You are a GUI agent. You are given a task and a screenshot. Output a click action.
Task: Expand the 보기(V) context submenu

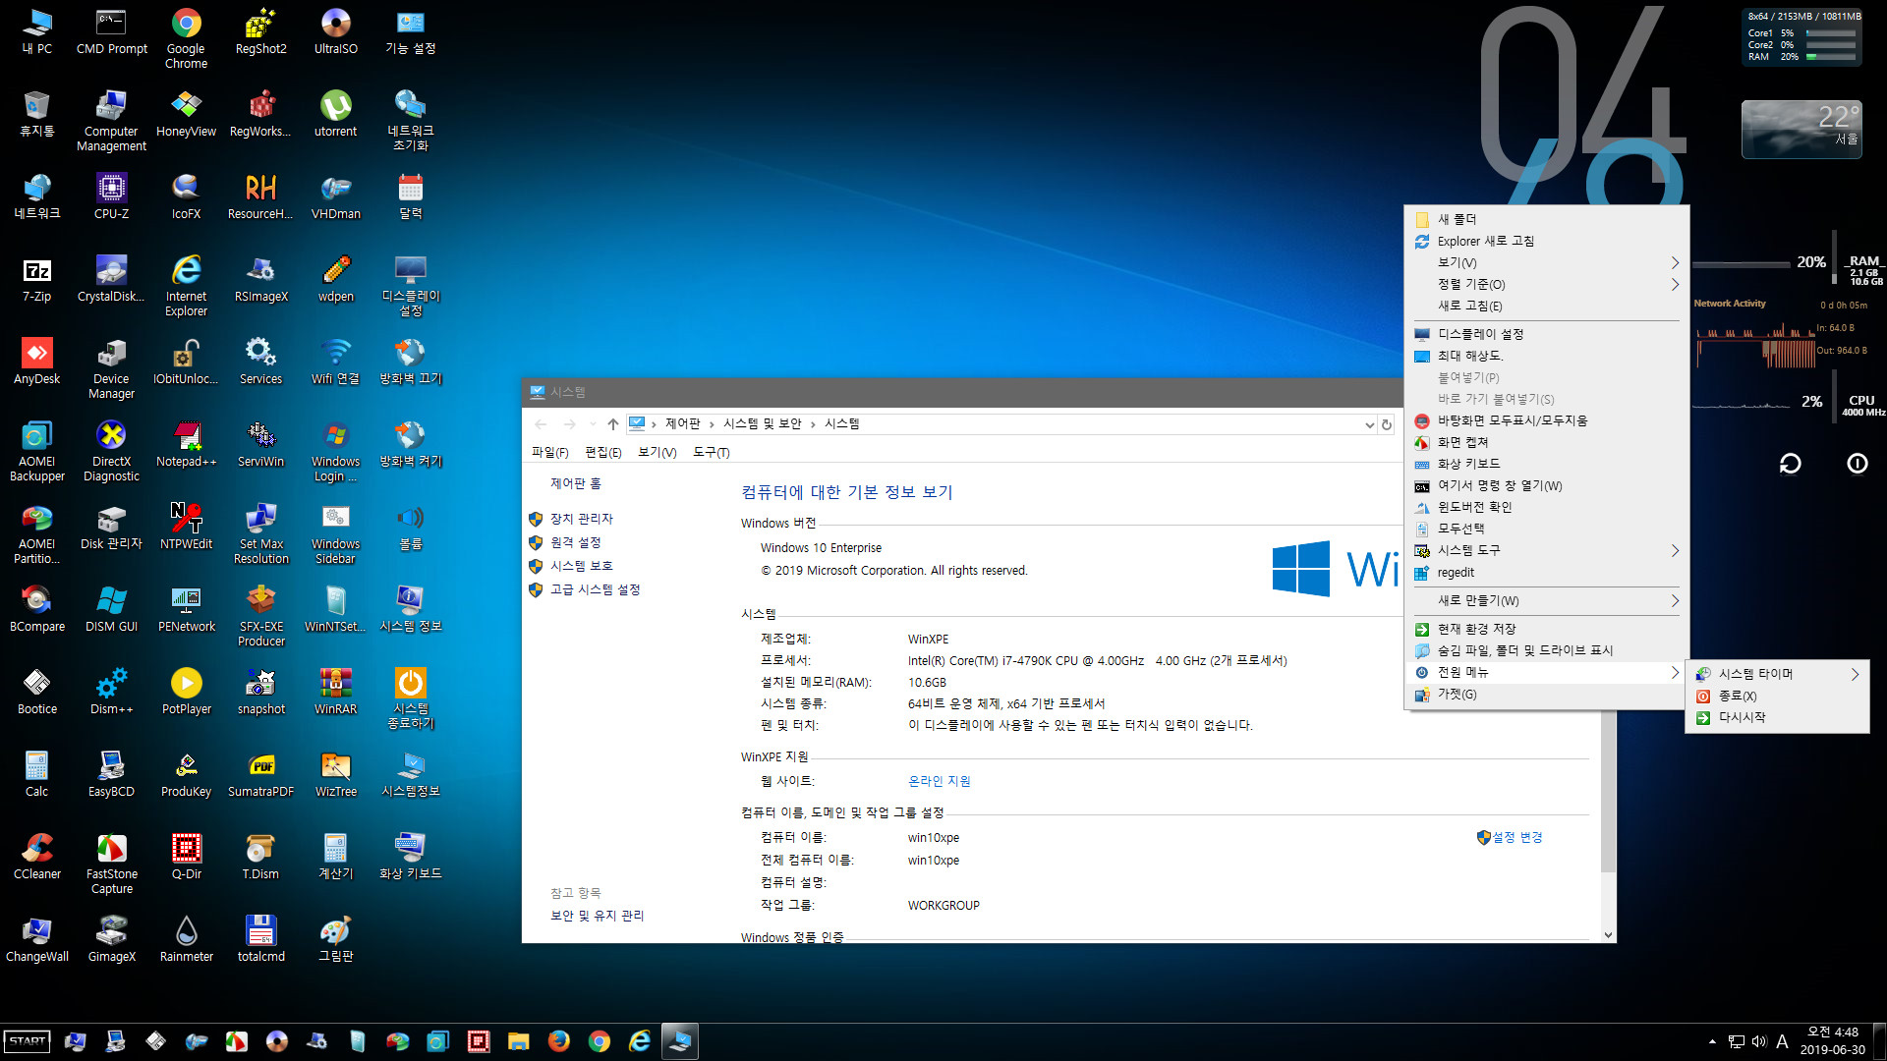1546,262
